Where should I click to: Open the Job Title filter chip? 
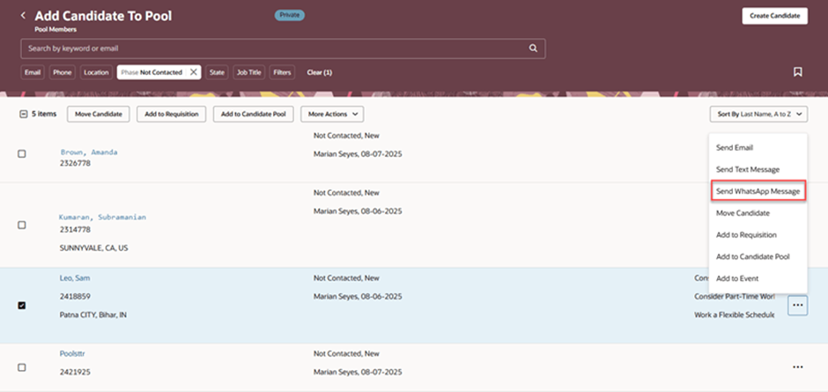click(248, 72)
